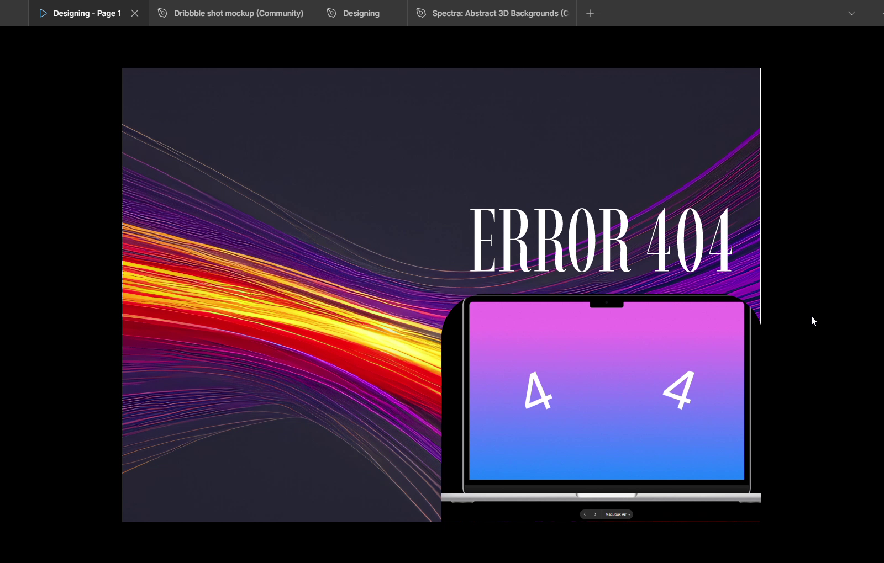884x563 pixels.
Task: Click the right 4 on the laptop screen
Action: (679, 390)
